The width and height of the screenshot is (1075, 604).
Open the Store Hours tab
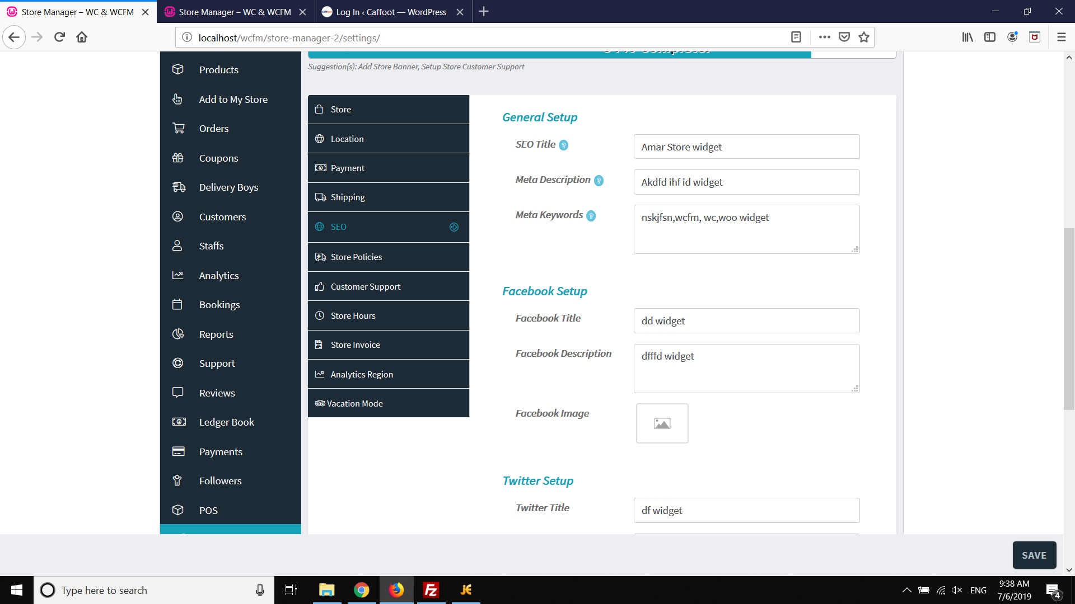point(389,316)
